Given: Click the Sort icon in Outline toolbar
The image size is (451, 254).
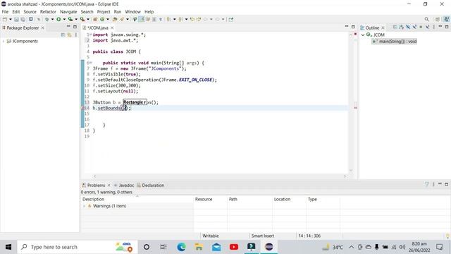Looking at the screenshot, I should [401, 27].
